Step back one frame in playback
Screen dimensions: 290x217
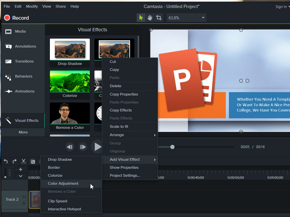(x=70, y=147)
